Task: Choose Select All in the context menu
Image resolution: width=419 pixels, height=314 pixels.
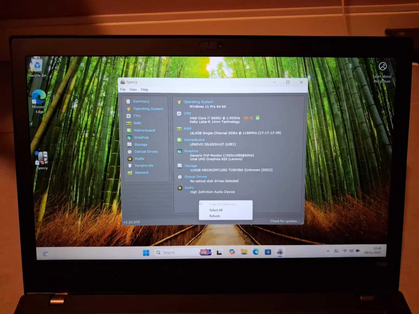Action: coord(215,210)
